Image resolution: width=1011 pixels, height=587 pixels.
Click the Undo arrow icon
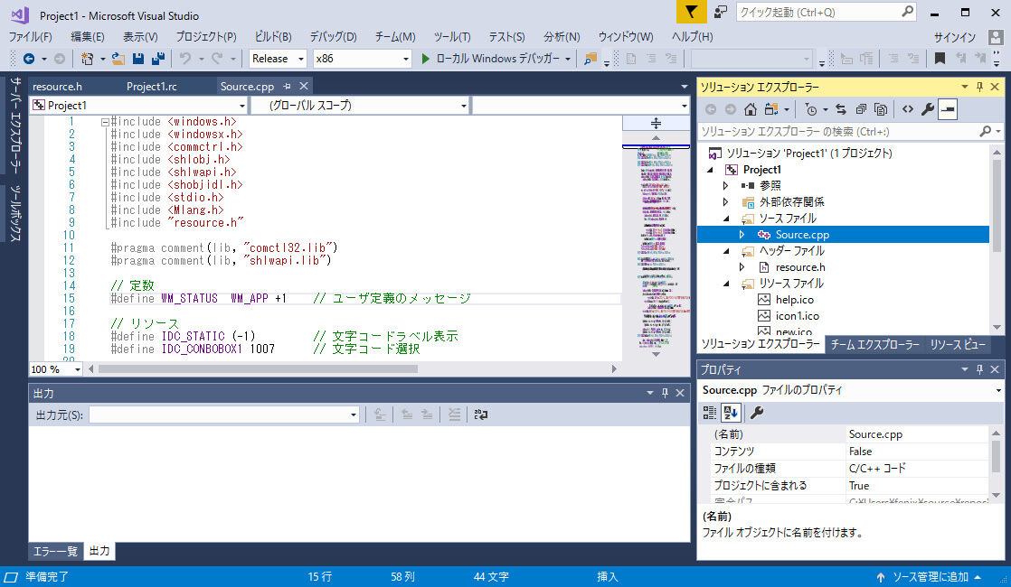[185, 59]
